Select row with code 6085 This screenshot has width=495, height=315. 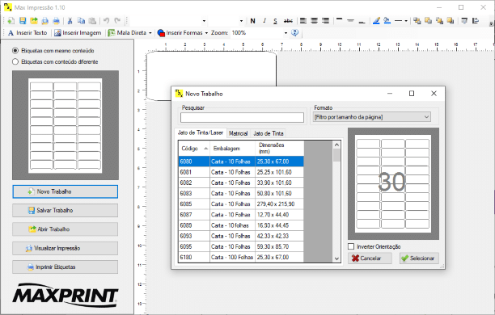coord(241,204)
